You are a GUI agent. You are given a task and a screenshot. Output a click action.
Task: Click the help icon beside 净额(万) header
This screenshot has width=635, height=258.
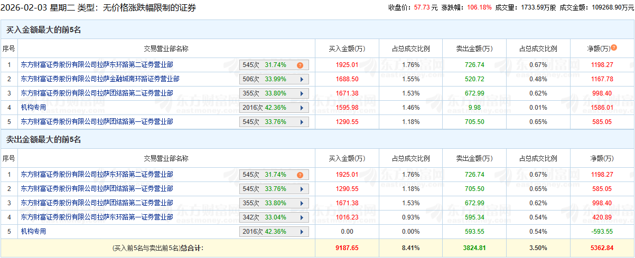tap(614, 48)
